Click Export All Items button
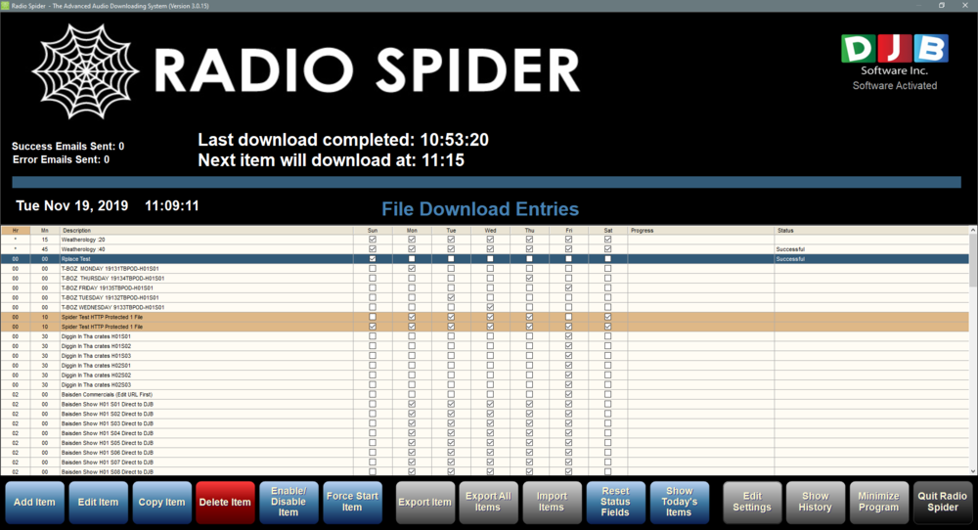The width and height of the screenshot is (978, 530). tap(487, 502)
